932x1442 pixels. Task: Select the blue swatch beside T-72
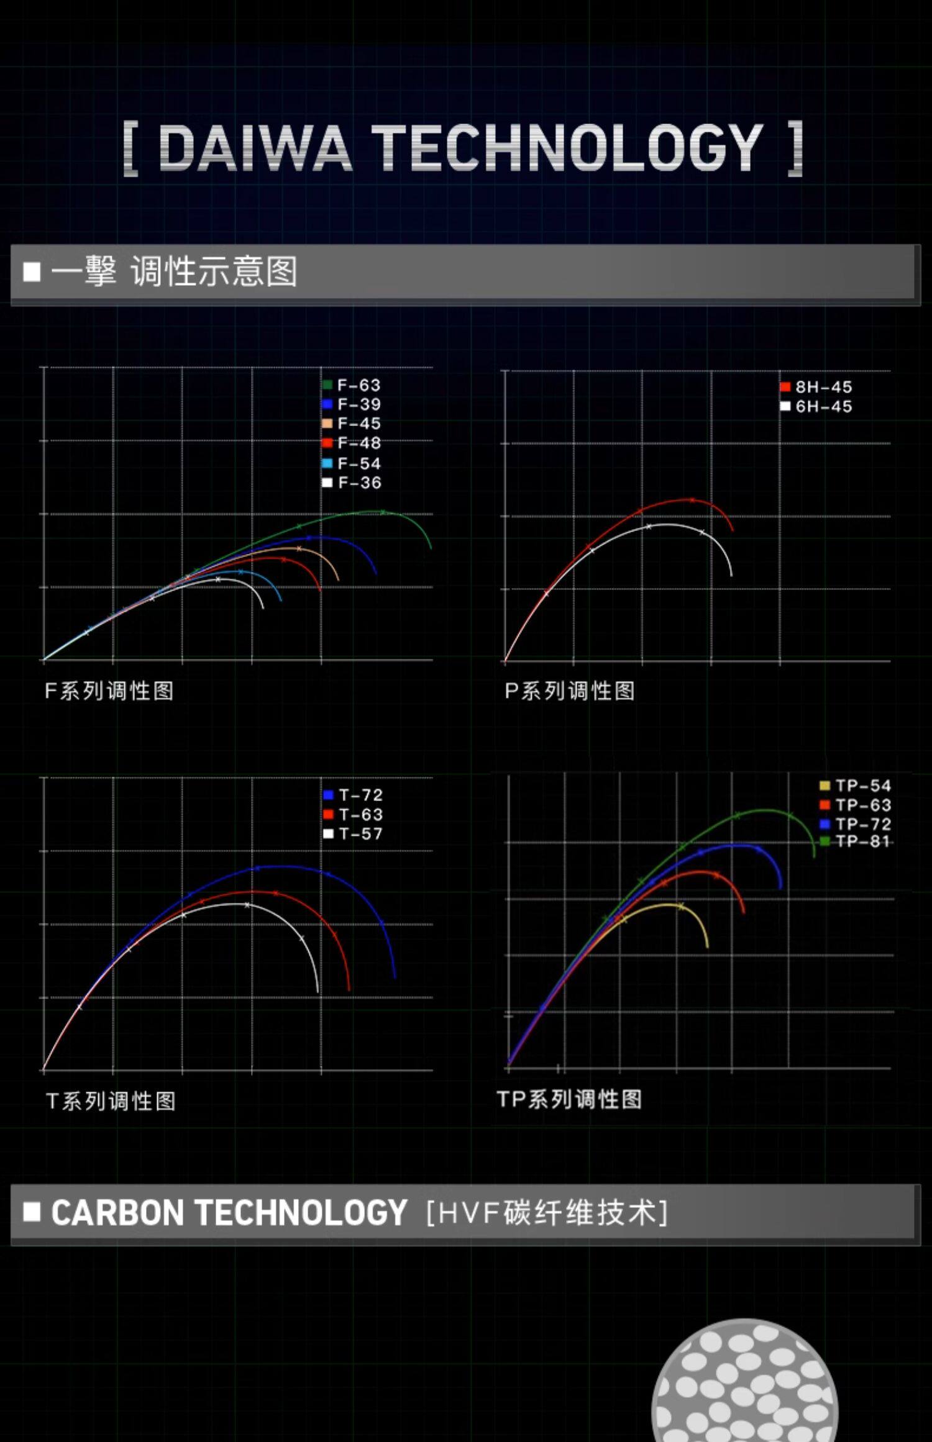329,795
